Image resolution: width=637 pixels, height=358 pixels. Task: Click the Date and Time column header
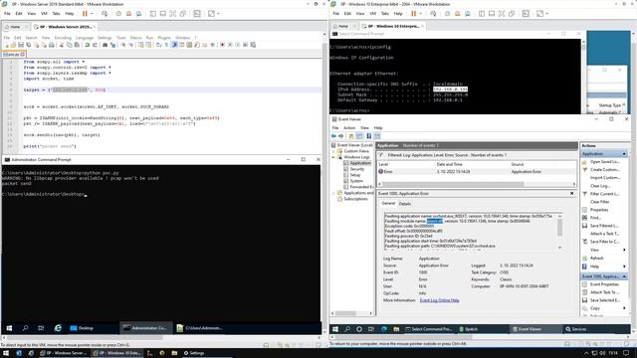pos(449,164)
